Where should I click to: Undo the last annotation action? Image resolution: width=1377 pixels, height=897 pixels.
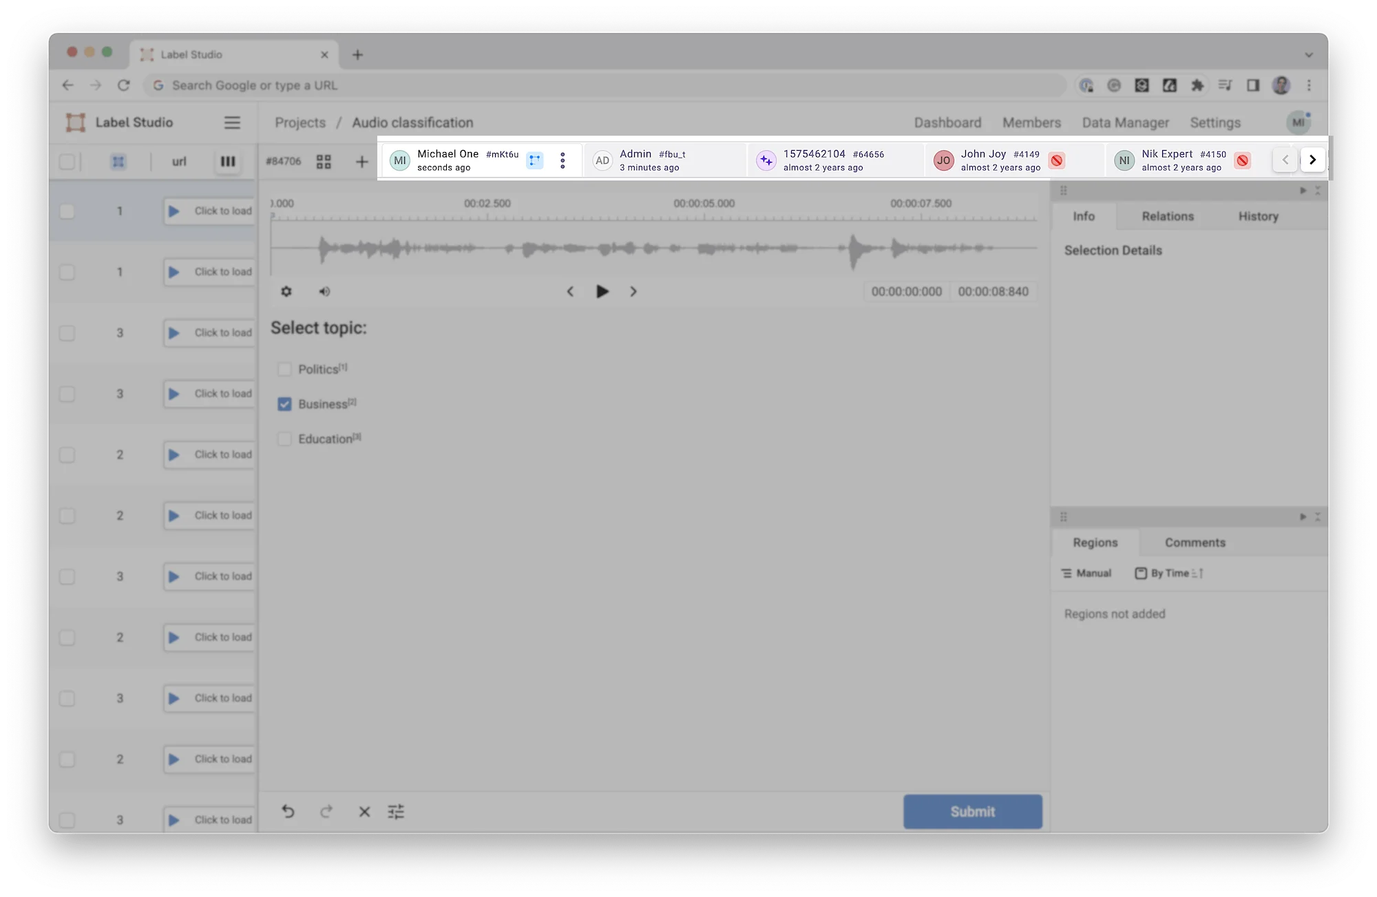tap(288, 812)
